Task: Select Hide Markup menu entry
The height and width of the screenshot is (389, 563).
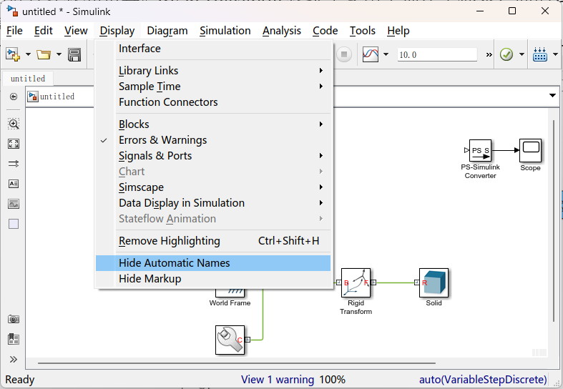Action: pyautogui.click(x=213, y=279)
